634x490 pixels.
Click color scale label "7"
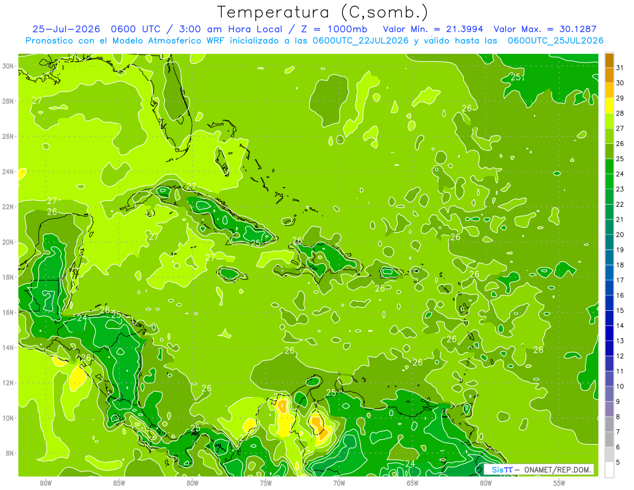pyautogui.click(x=618, y=432)
